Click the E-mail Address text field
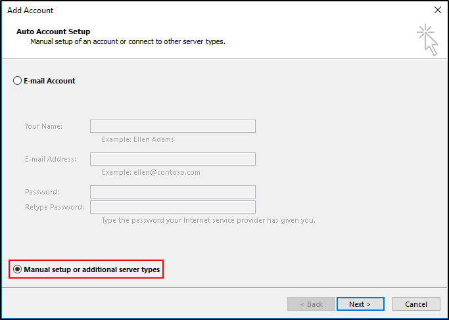Viewport: 449px width, 320px height. pos(173,159)
